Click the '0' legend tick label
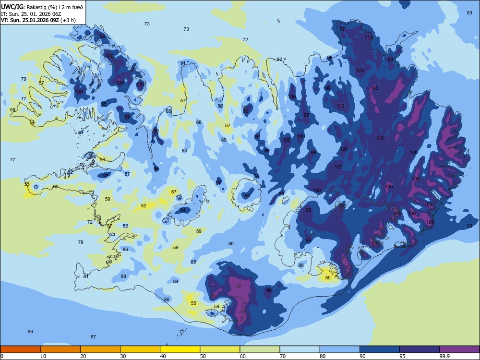Viewport: 480px width, 360px height. 2,356
